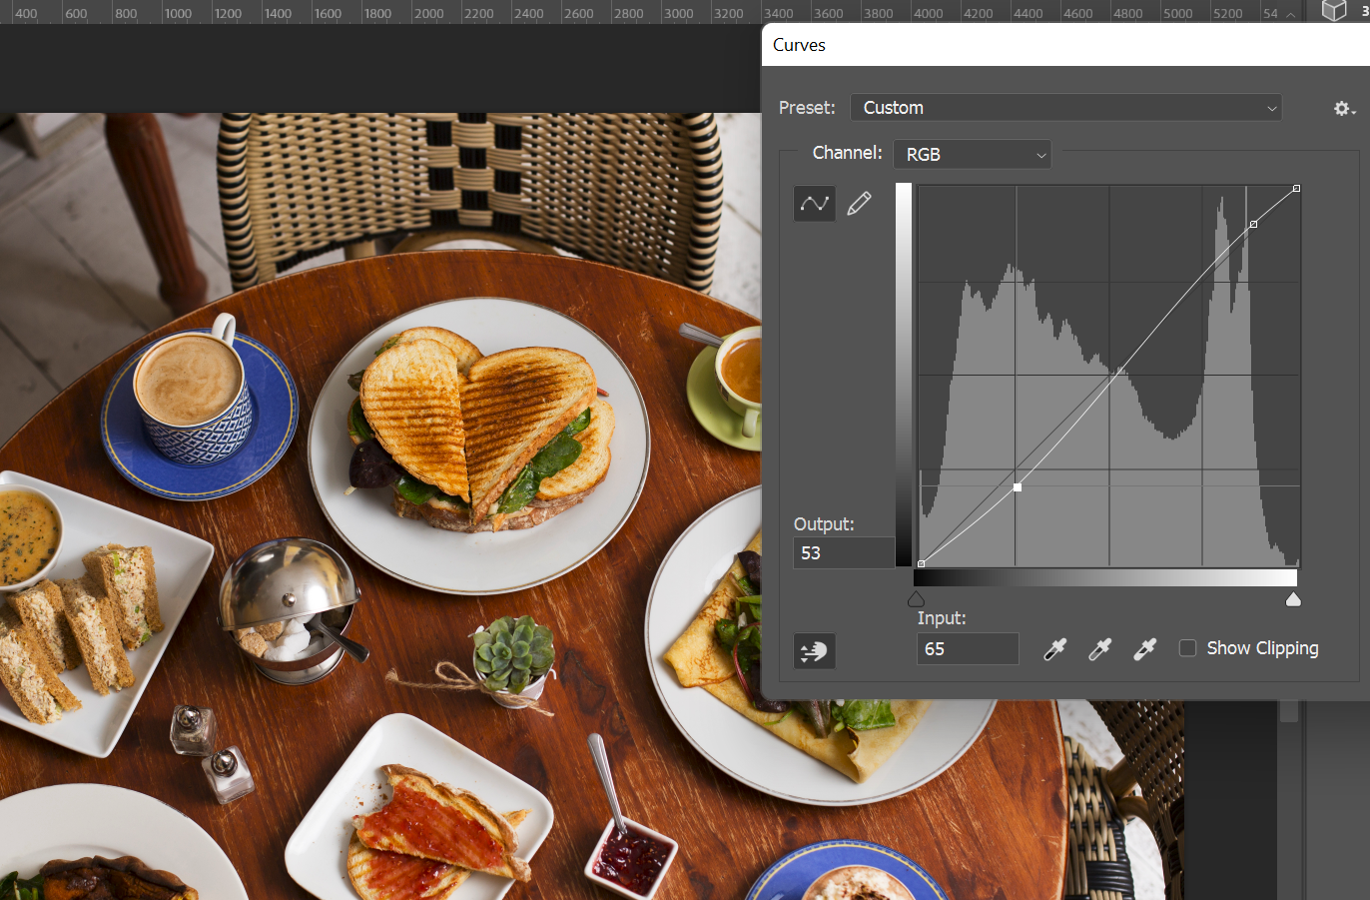Select the edit-points curve tool
Screen dimensions: 1370x900
coord(815,204)
